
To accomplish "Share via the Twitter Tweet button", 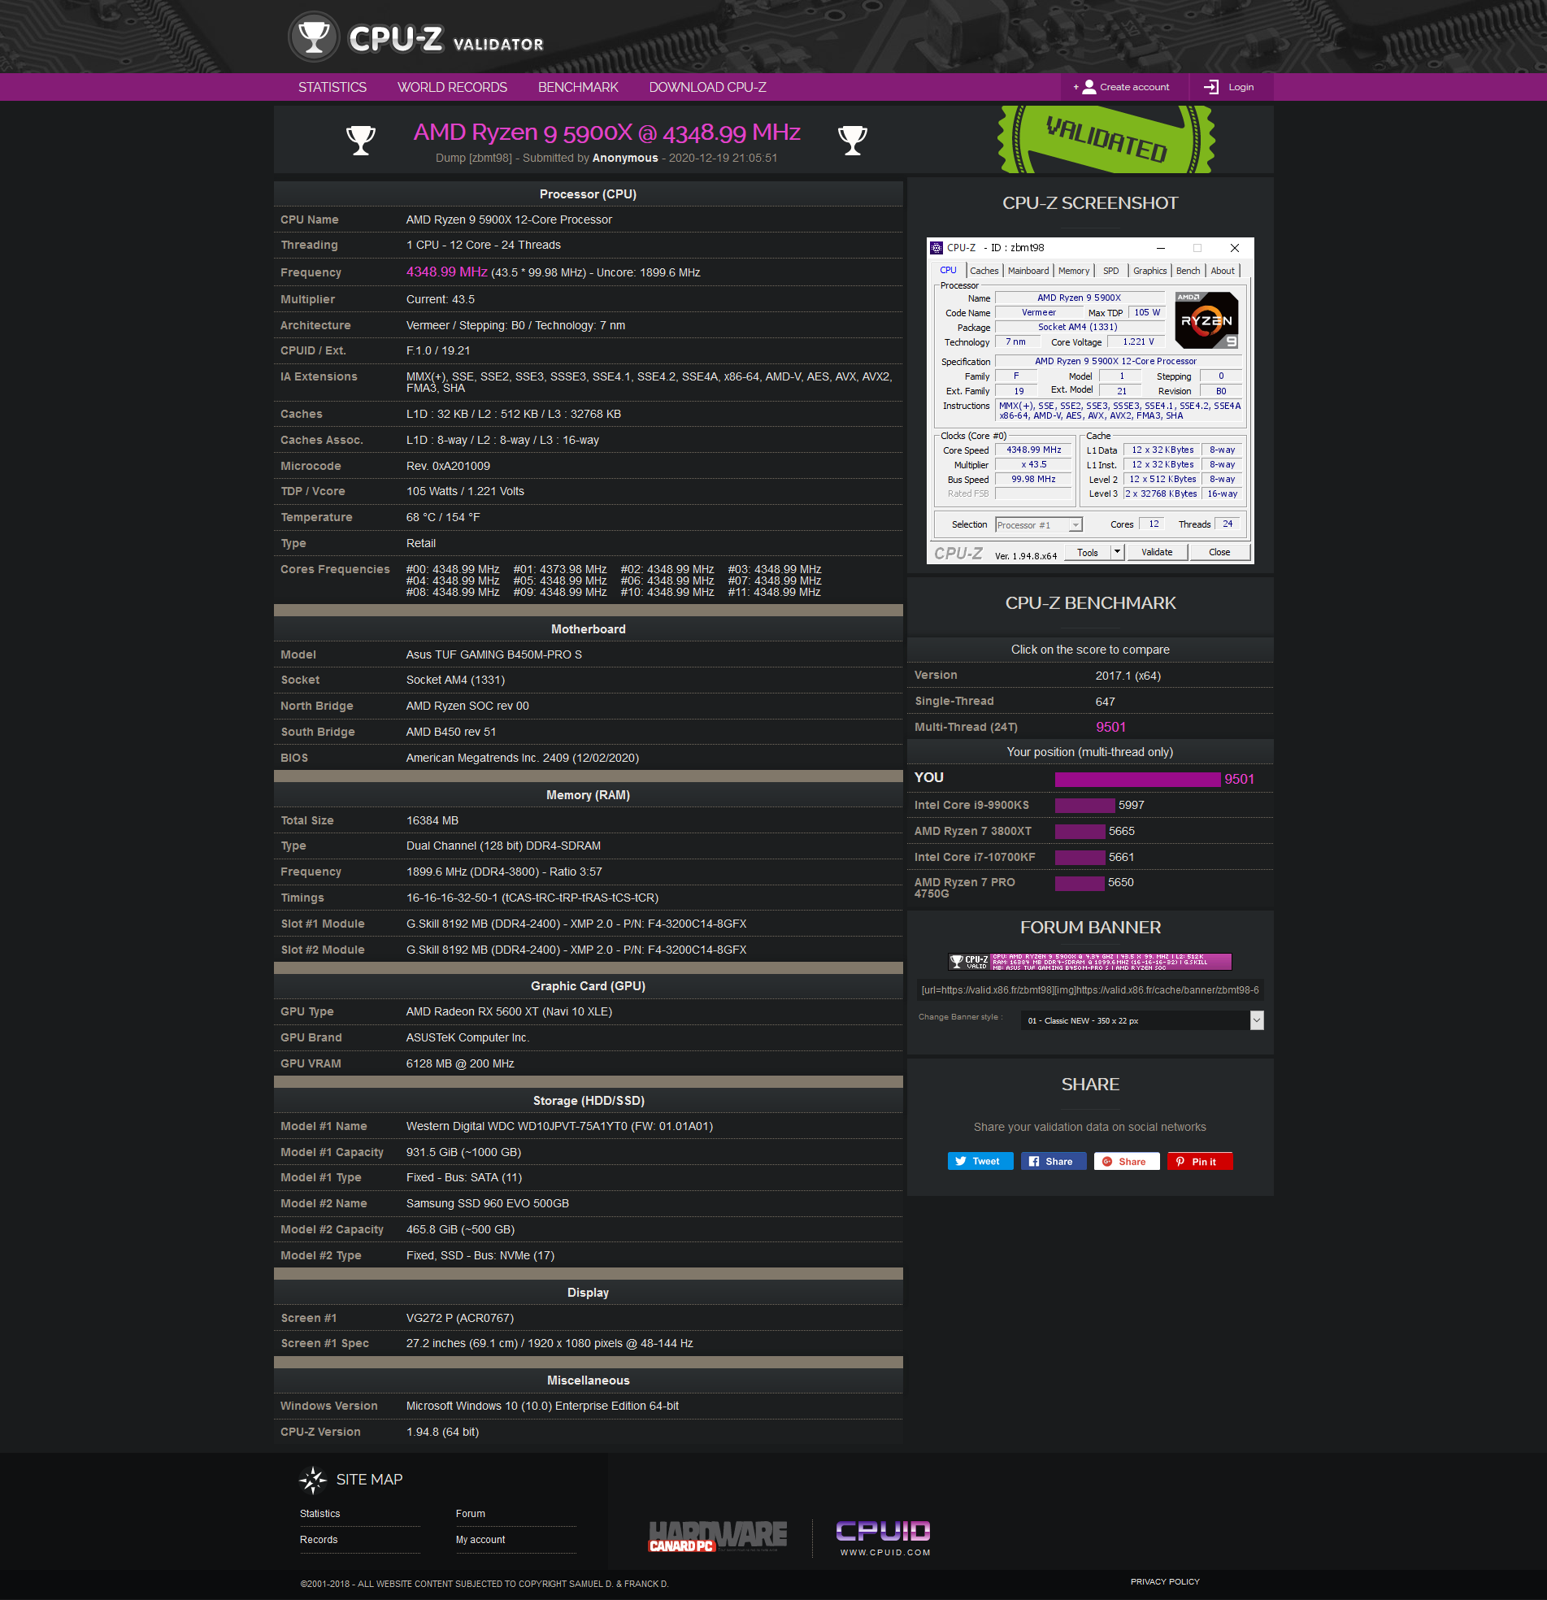I will (x=980, y=1161).
